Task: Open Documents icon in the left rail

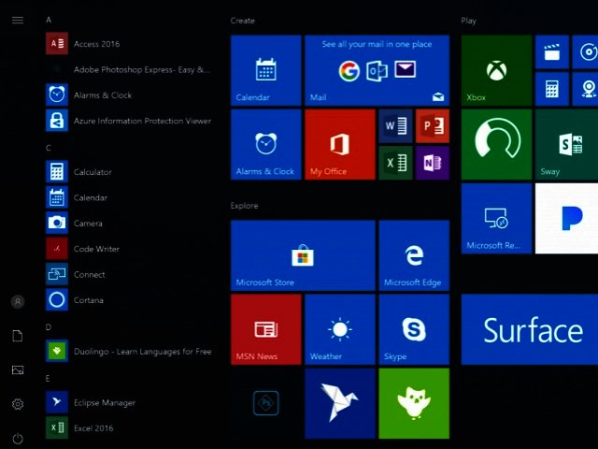Action: (x=18, y=336)
